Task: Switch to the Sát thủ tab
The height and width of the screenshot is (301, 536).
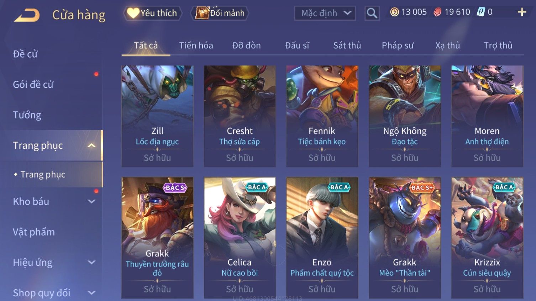Action: 347,46
